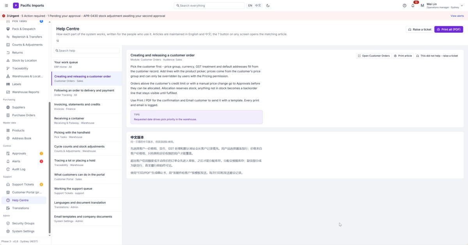Open Stock by Location icon

point(8,60)
